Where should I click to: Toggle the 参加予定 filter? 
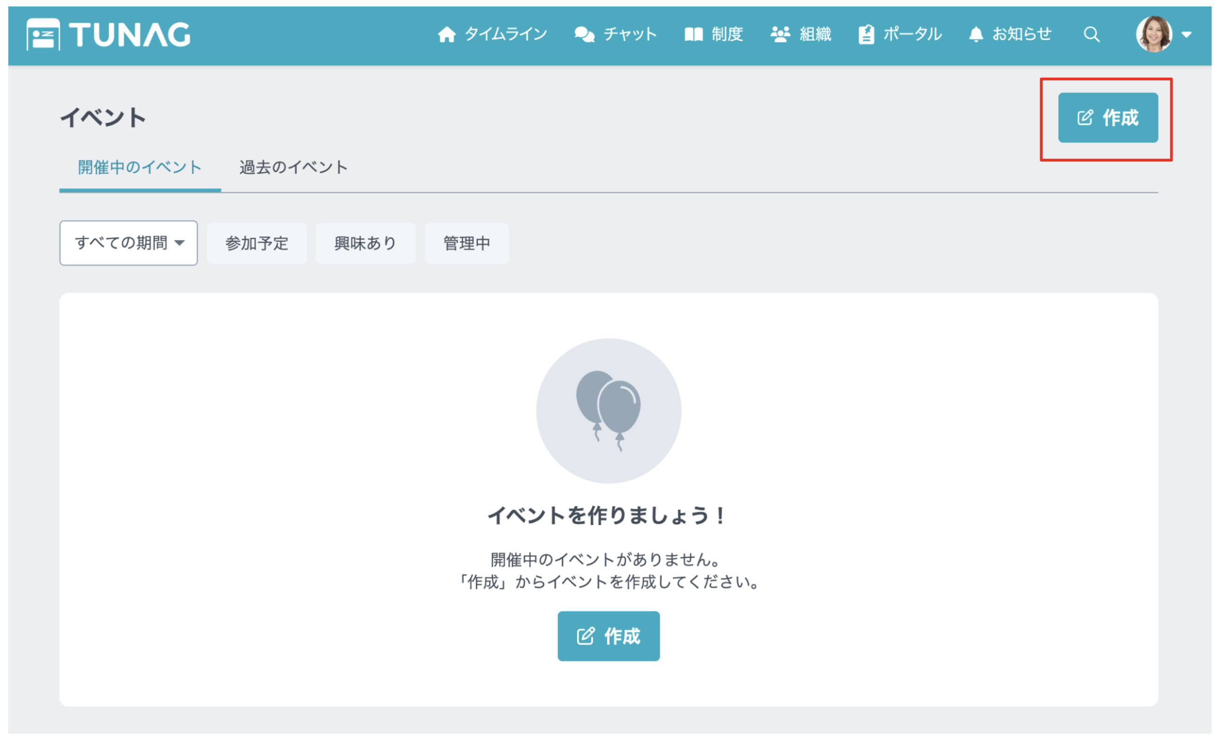pos(256,242)
